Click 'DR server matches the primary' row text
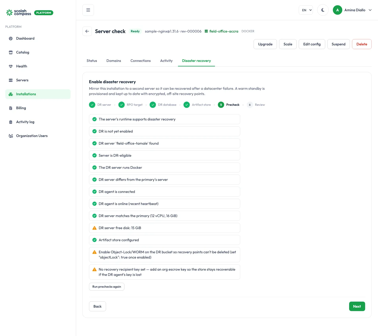 point(138,216)
